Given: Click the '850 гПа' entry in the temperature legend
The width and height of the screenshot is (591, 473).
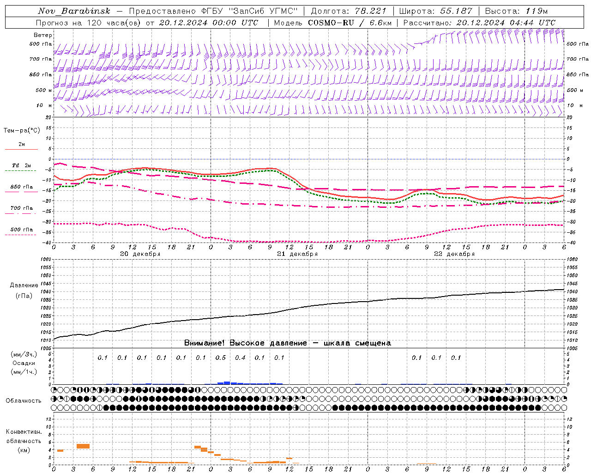Looking at the screenshot, I should point(21,187).
